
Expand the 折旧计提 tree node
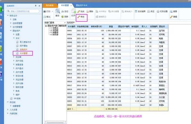(x=14, y=76)
